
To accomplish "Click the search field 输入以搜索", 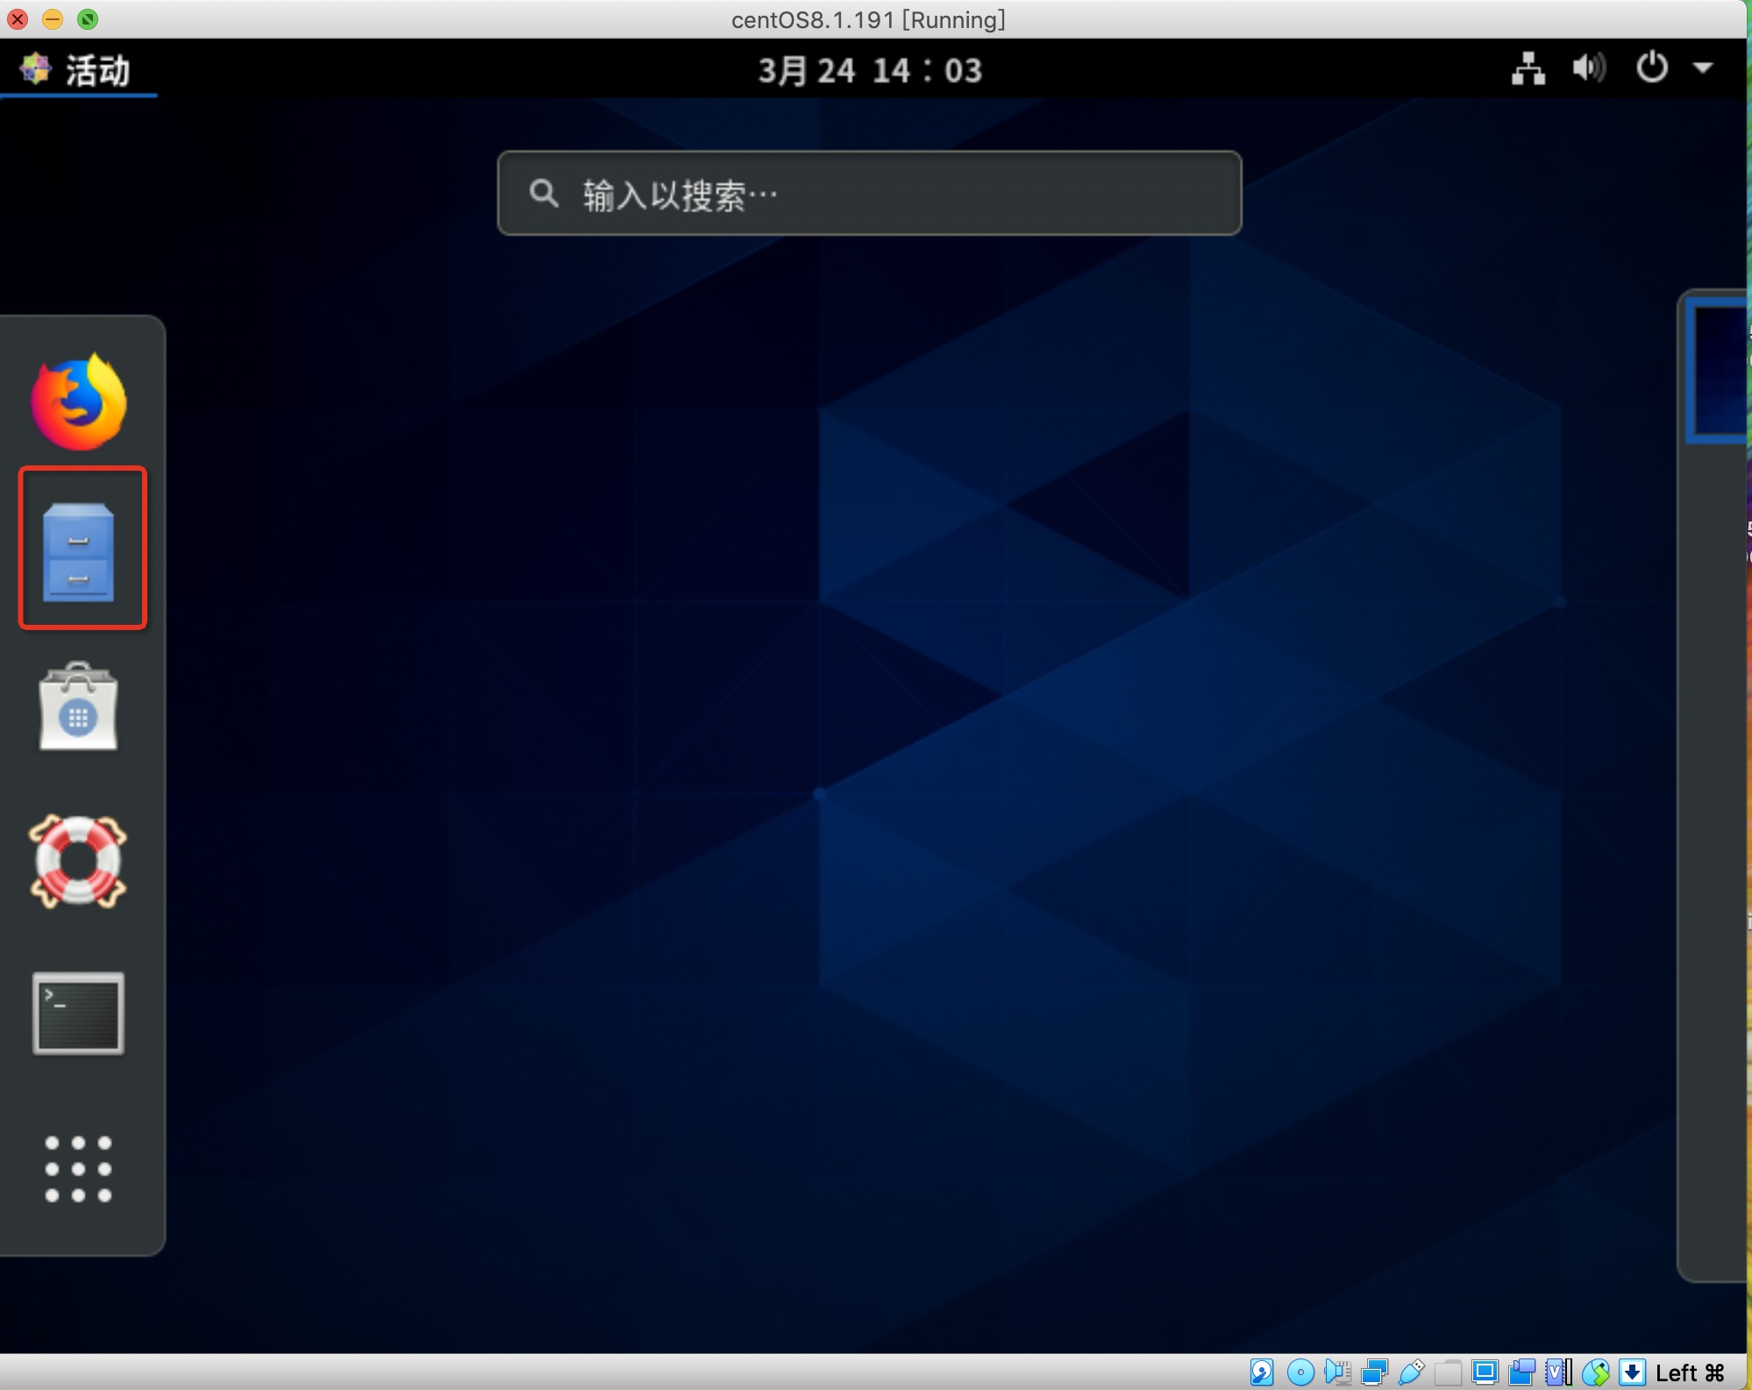I will pos(868,194).
